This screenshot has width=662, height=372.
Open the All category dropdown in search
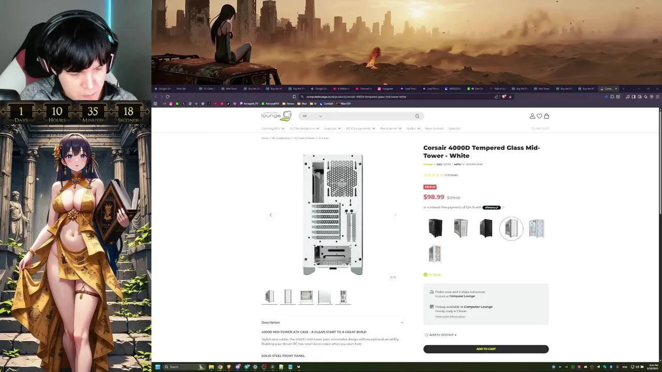(312, 116)
